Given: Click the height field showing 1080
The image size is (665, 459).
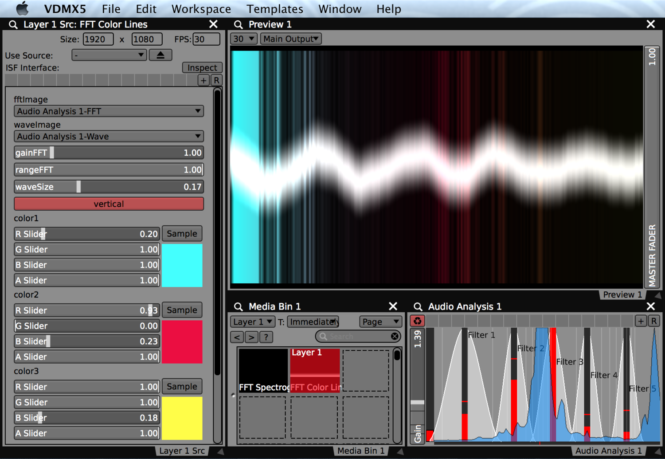Looking at the screenshot, I should (x=147, y=39).
